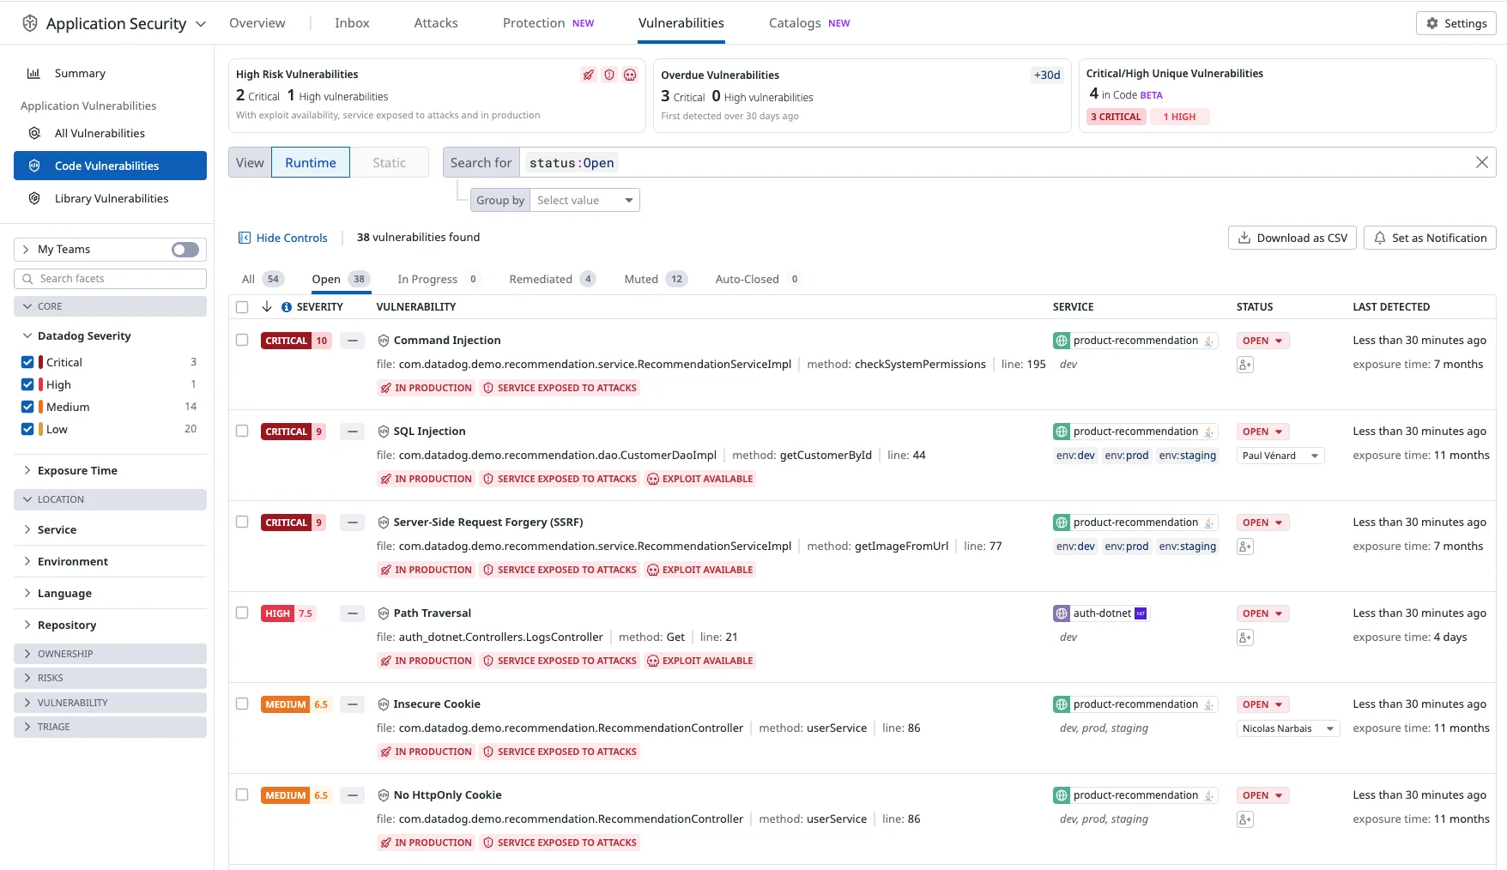The image size is (1507, 870).
Task: Check the SQL Injection row checkbox
Action: 242,431
